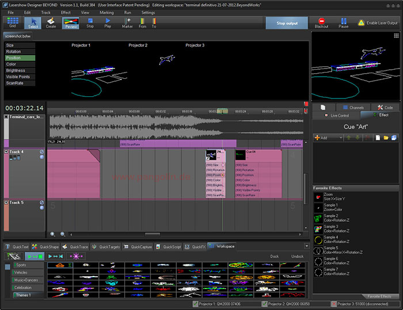403x310 pixels.
Task: Click the Position keyframe dot in Track 4 clip
Action: pyautogui.click(x=223, y=175)
